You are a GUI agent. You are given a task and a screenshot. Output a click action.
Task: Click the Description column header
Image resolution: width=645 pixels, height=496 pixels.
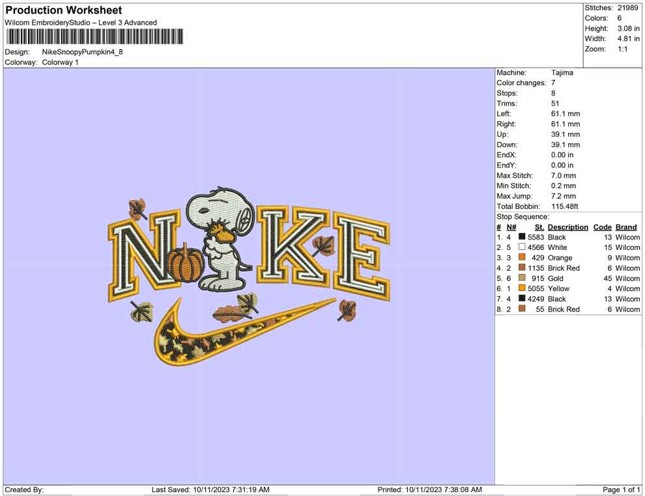point(567,227)
